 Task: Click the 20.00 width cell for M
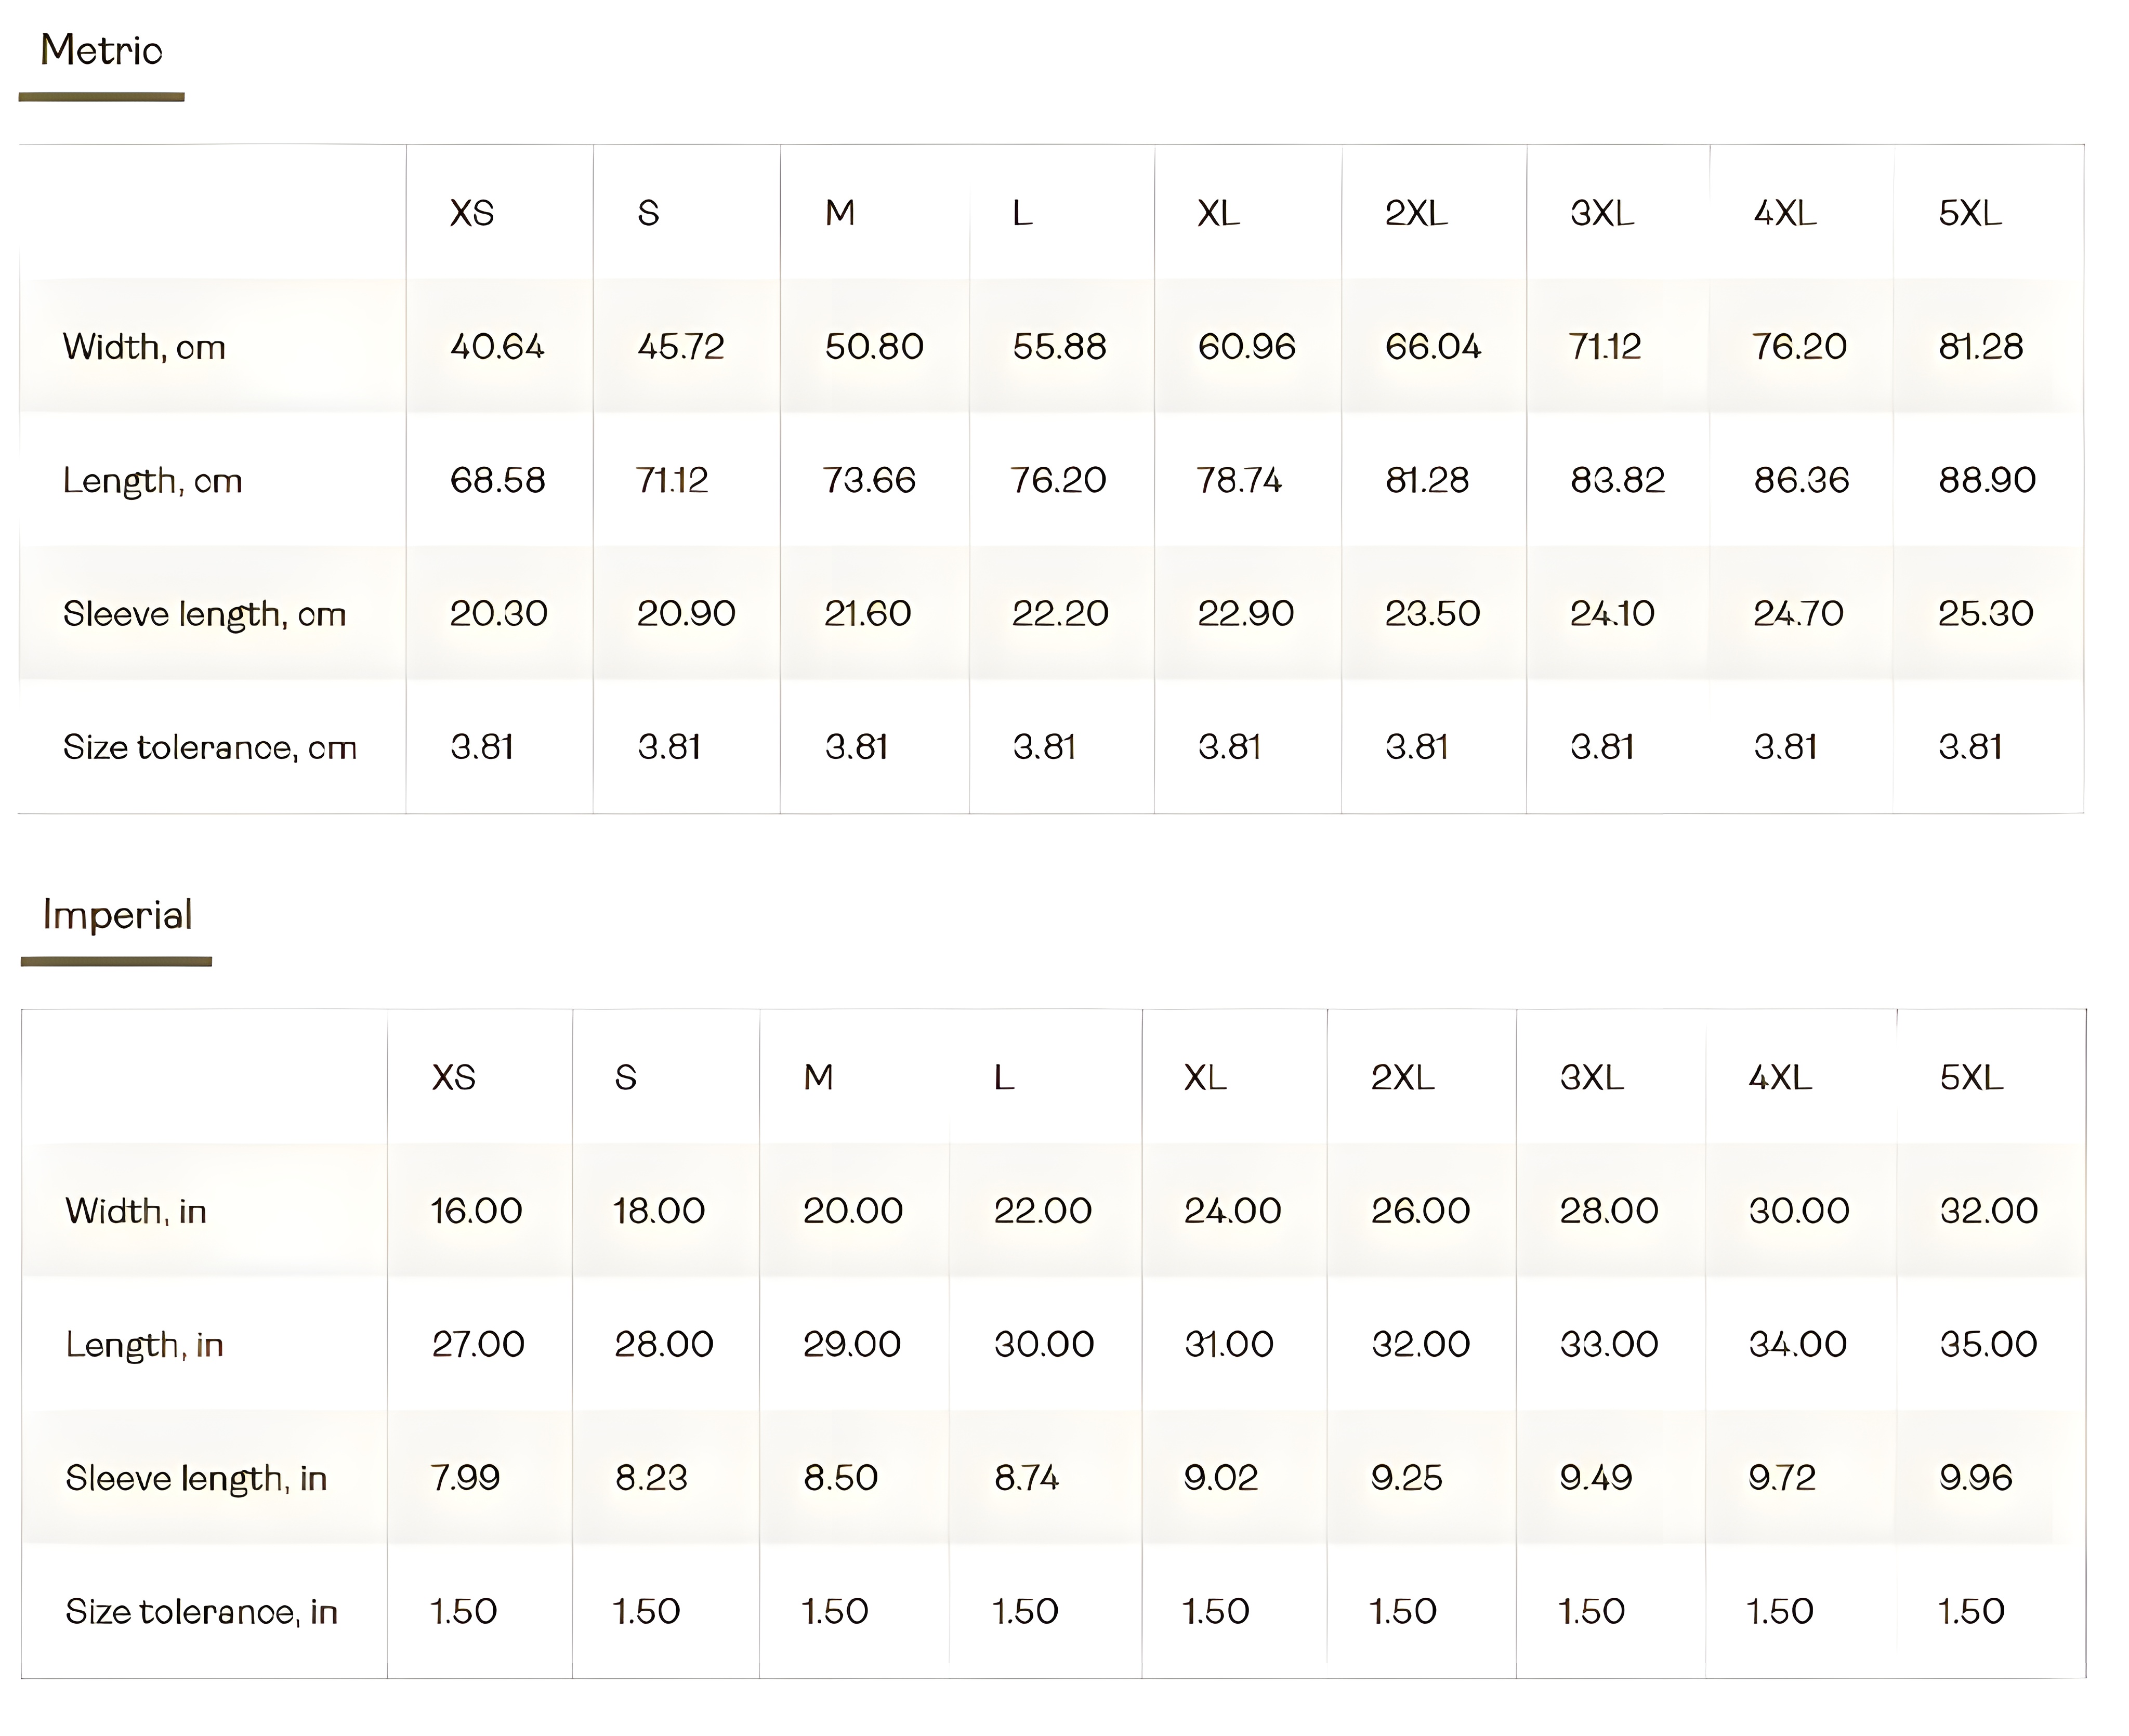(852, 1211)
